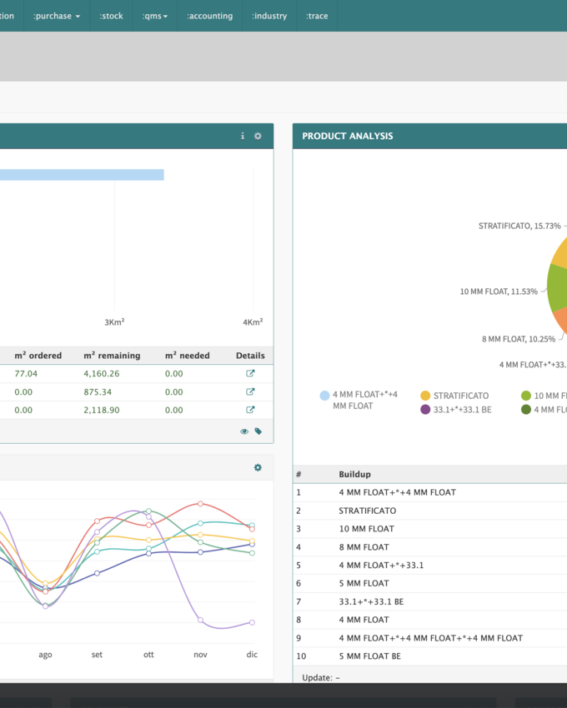
Task: Open details link for 2,118.90 remaining row
Action: point(250,410)
